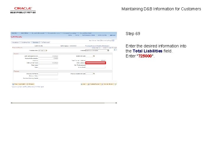Select the Financial tab
This screenshot has width=212, height=159.
click(x=35, y=42)
